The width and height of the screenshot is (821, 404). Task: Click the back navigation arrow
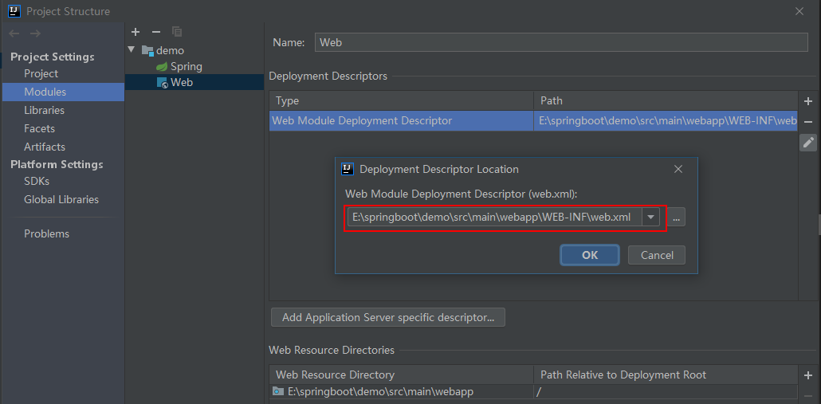point(14,33)
